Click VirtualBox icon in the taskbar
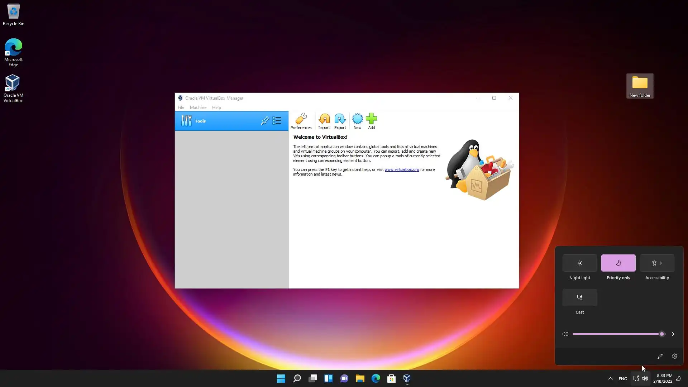 pos(407,378)
